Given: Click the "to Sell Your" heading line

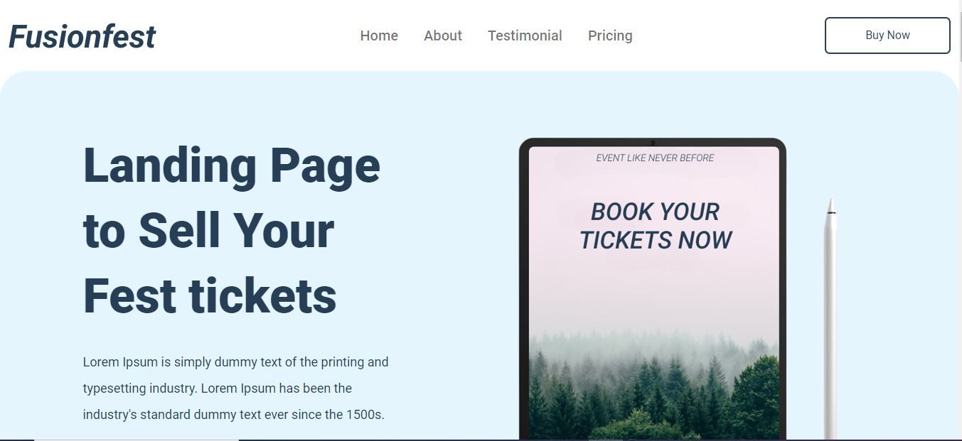Looking at the screenshot, I should (208, 231).
